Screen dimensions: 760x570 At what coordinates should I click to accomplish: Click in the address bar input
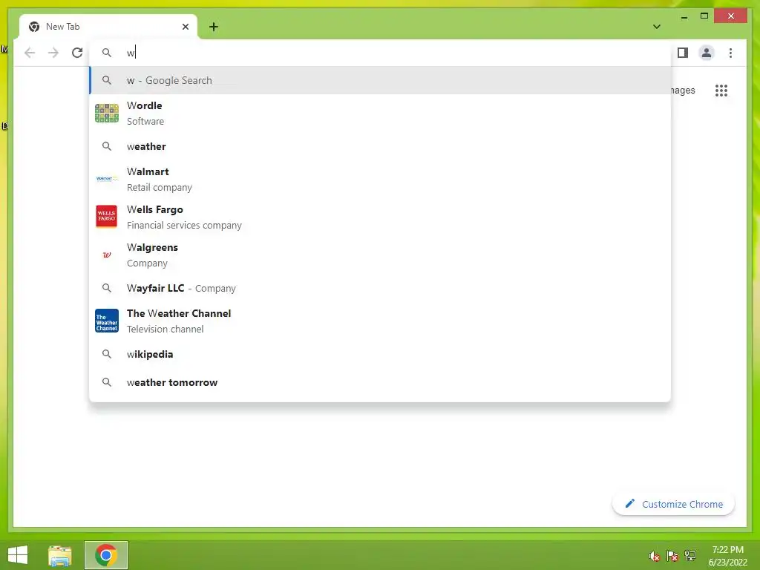click(x=381, y=53)
